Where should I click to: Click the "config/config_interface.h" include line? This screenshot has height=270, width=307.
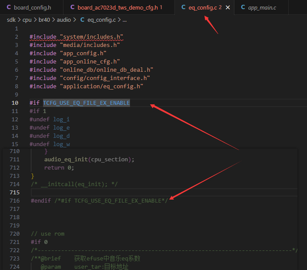pos(90,78)
